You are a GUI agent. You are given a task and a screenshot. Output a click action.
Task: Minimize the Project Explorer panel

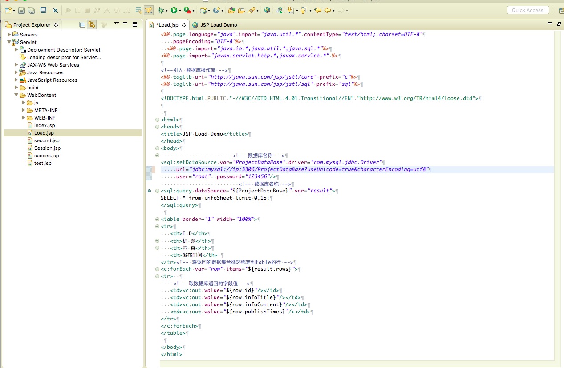tap(125, 24)
